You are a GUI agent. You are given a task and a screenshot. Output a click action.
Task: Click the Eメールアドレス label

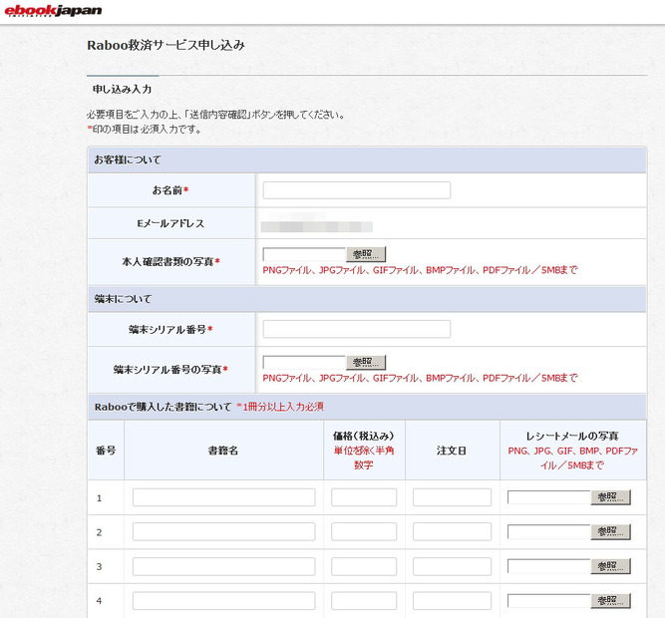pos(170,223)
